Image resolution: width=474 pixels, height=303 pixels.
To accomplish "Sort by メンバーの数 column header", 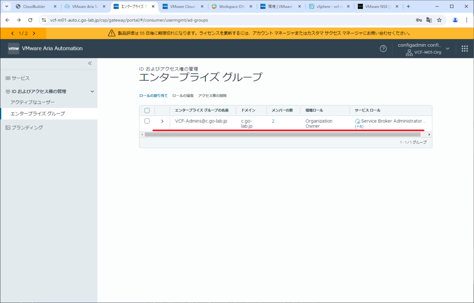I will pos(282,110).
